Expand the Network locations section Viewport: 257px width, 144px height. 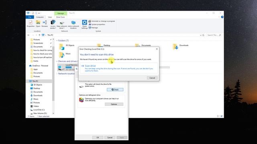pos(57,74)
